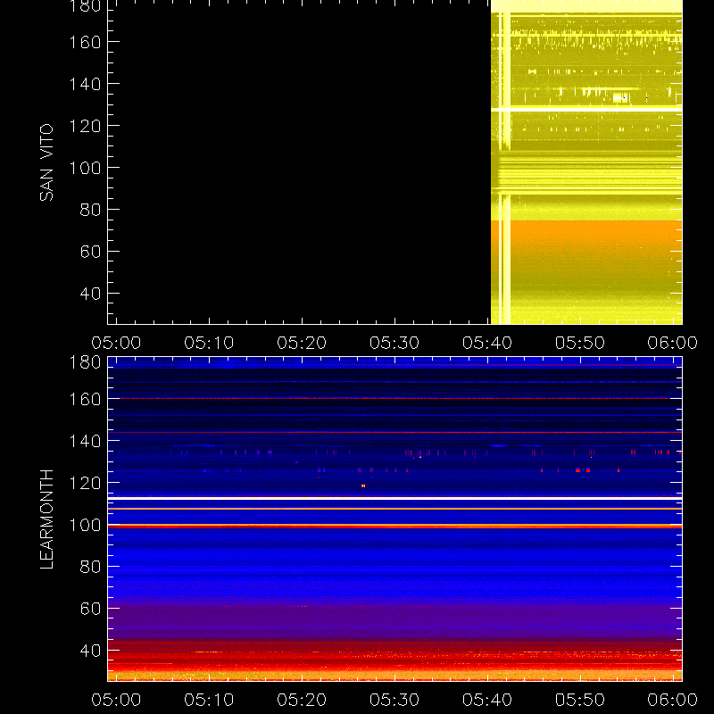
Task: Select the 140 tick label on San Vito plot
Action: click(85, 84)
